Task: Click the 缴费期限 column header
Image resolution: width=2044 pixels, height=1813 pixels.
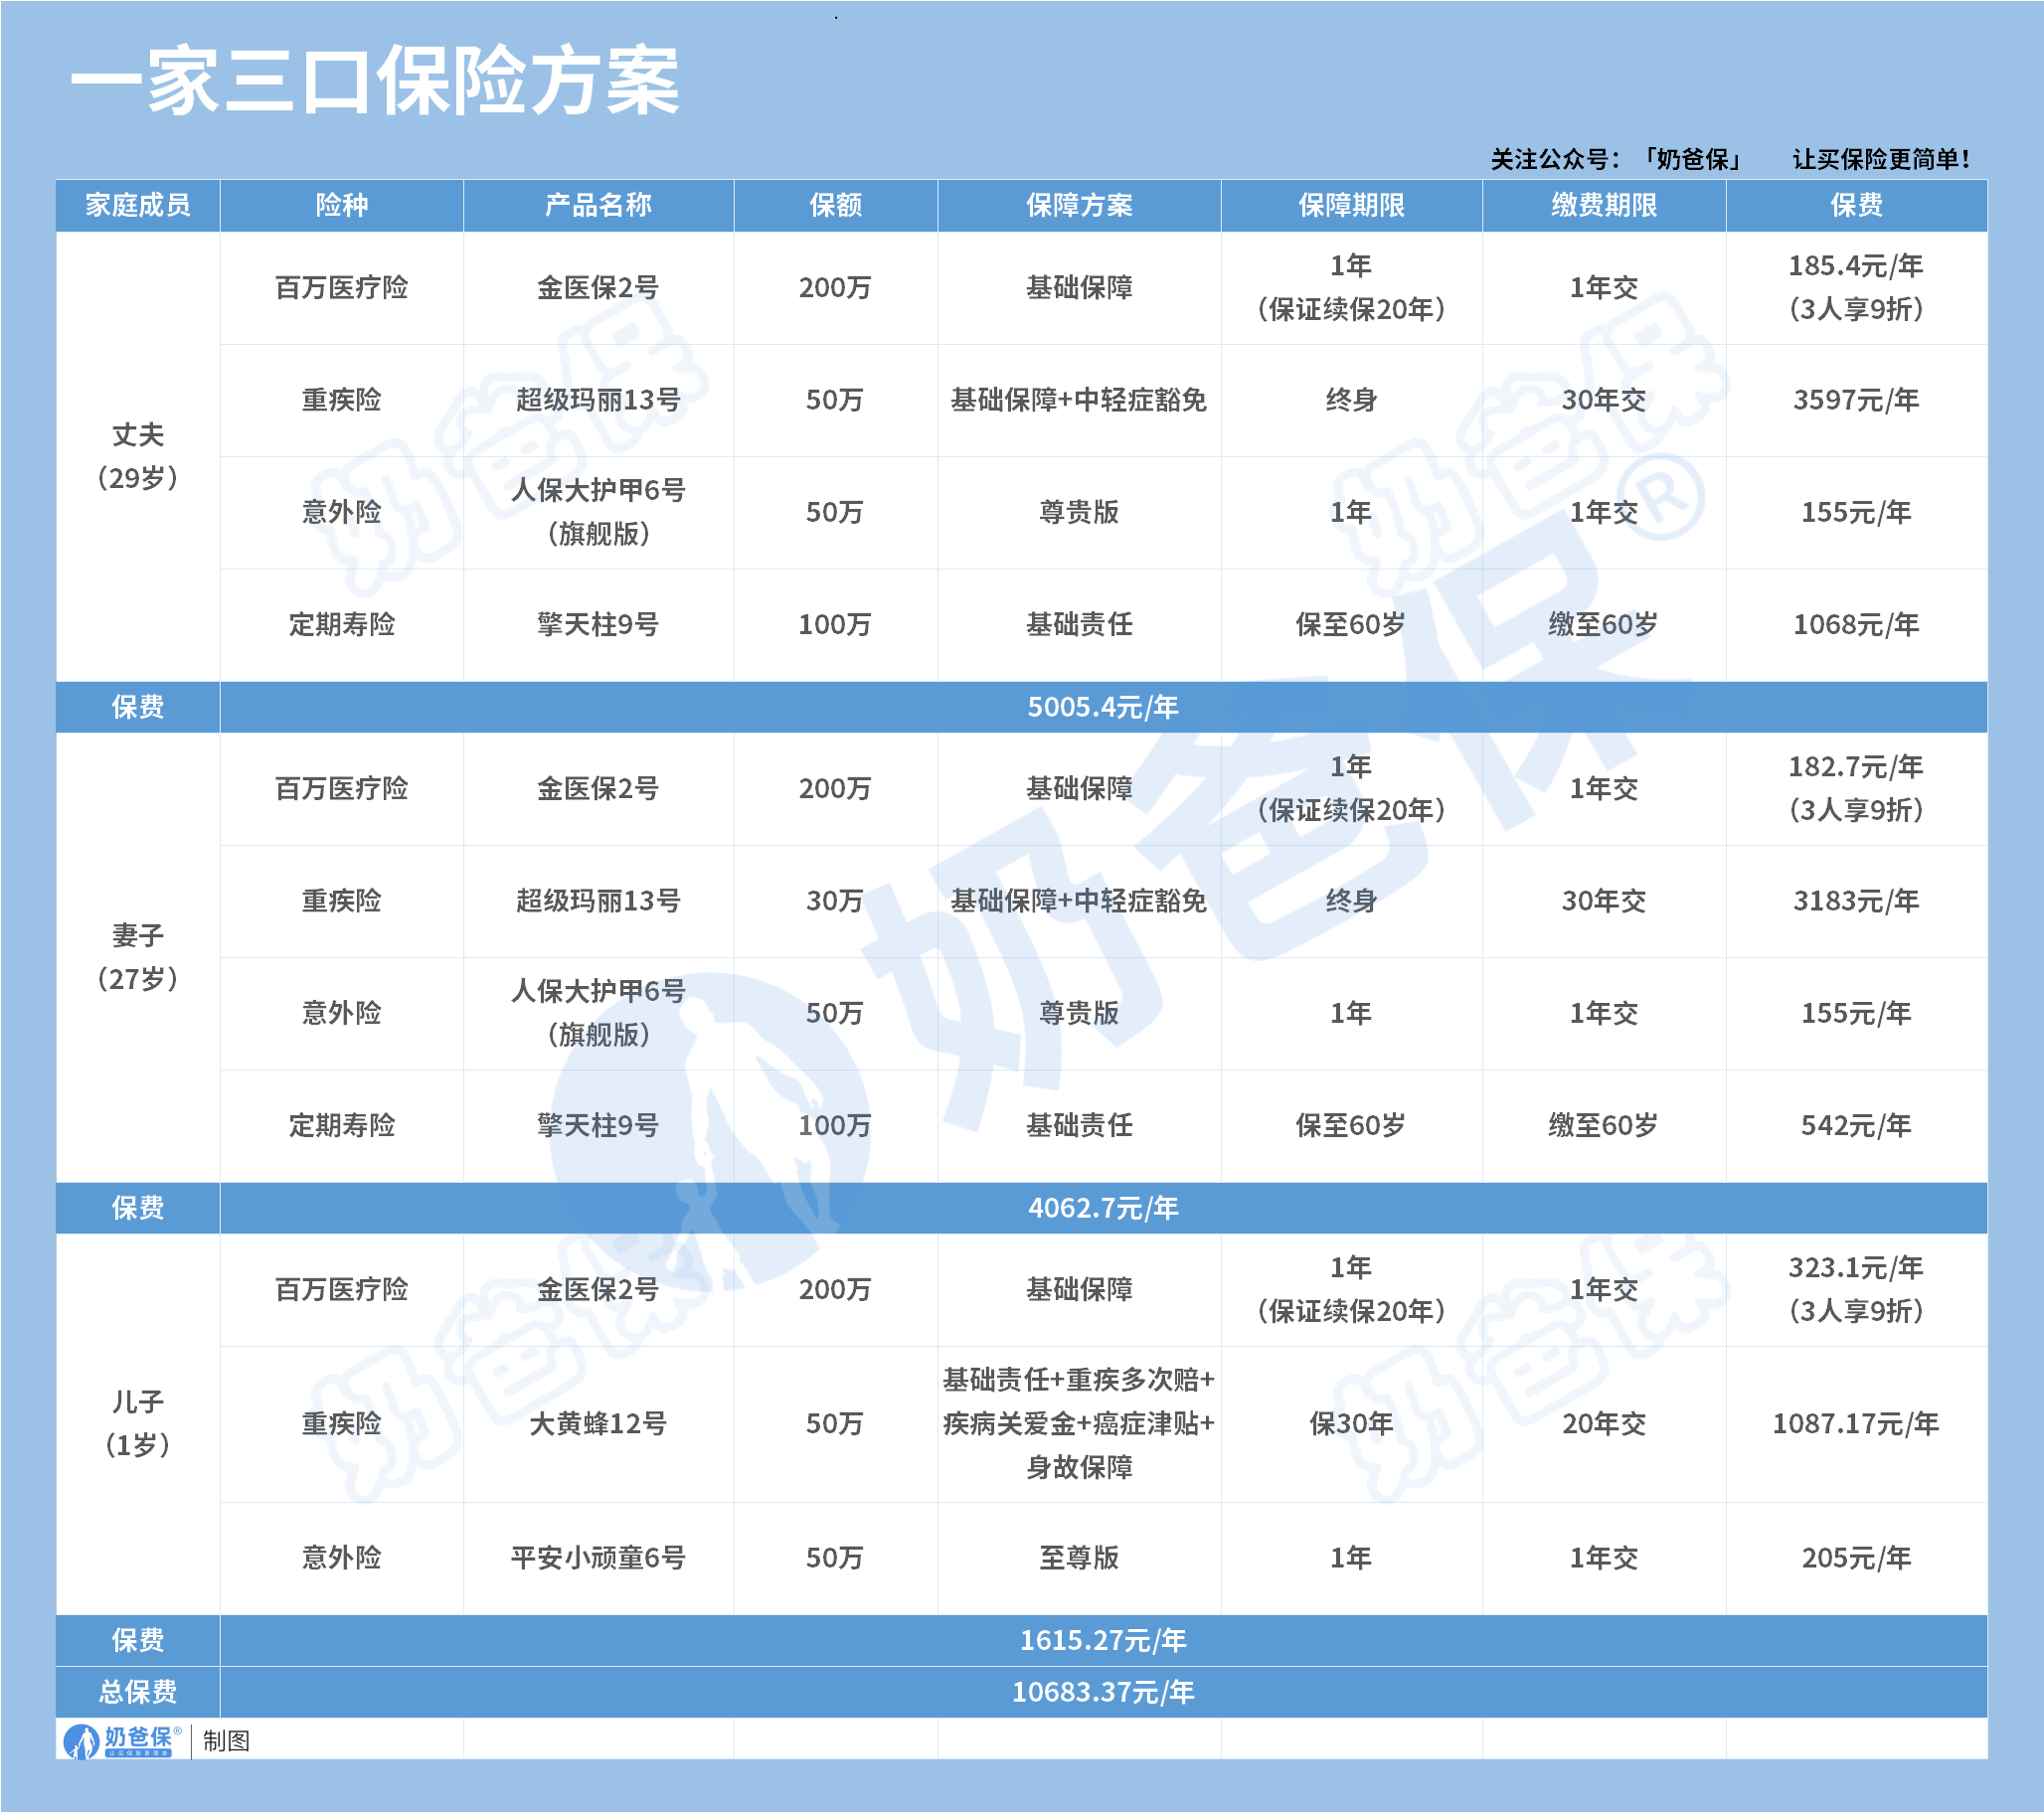Action: pos(1603,205)
